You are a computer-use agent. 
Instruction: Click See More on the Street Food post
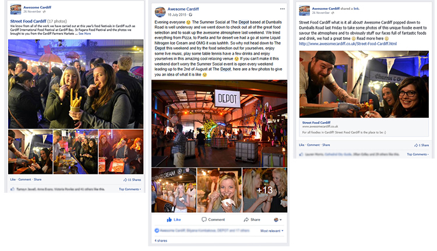click(x=84, y=34)
